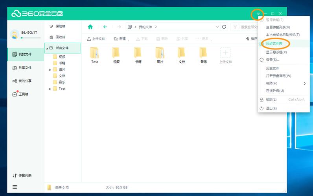Open 我的分享 in the left sidebar
The width and height of the screenshot is (313, 196).
26,81
